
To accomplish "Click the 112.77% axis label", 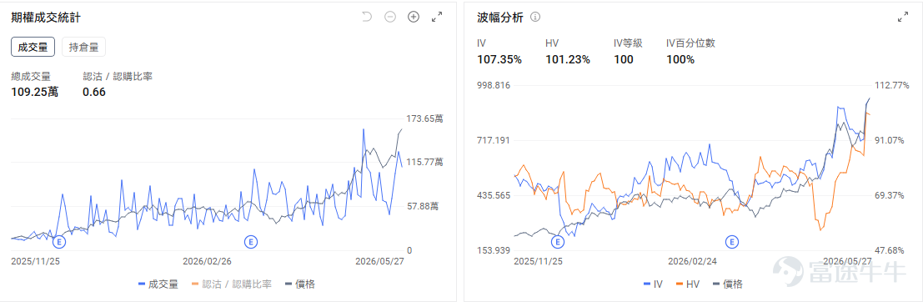I will [x=892, y=85].
